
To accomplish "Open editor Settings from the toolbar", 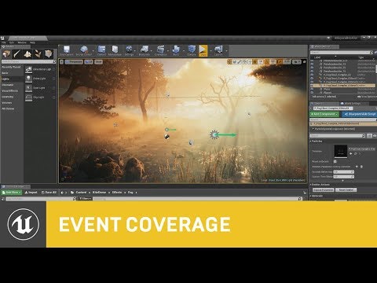I will click(x=129, y=50).
